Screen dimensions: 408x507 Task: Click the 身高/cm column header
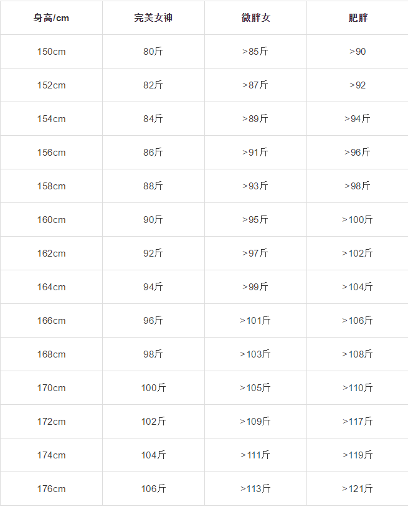tap(51, 18)
